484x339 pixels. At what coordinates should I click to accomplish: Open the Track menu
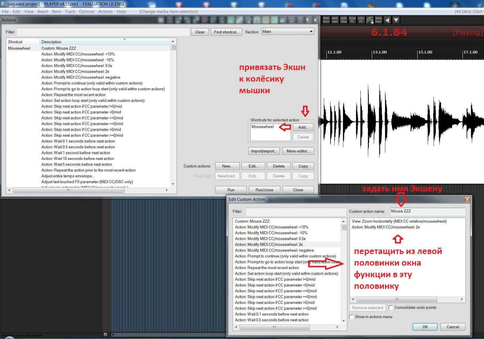(70, 12)
